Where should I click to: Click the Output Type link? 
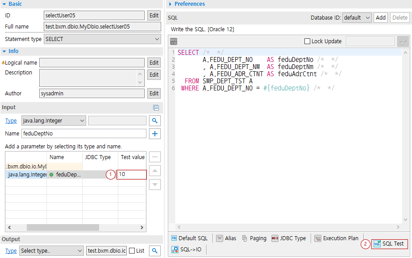click(x=11, y=251)
